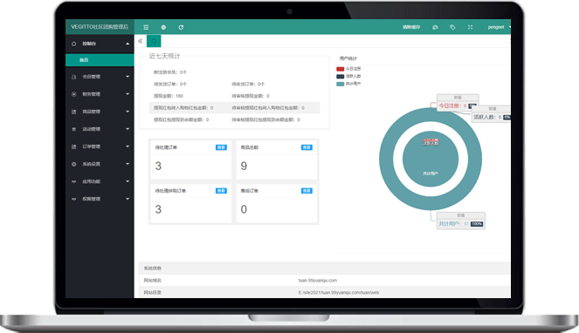579x333 pixels.
Task: Open the 系统设置 sidebar menu
Action: (x=100, y=164)
